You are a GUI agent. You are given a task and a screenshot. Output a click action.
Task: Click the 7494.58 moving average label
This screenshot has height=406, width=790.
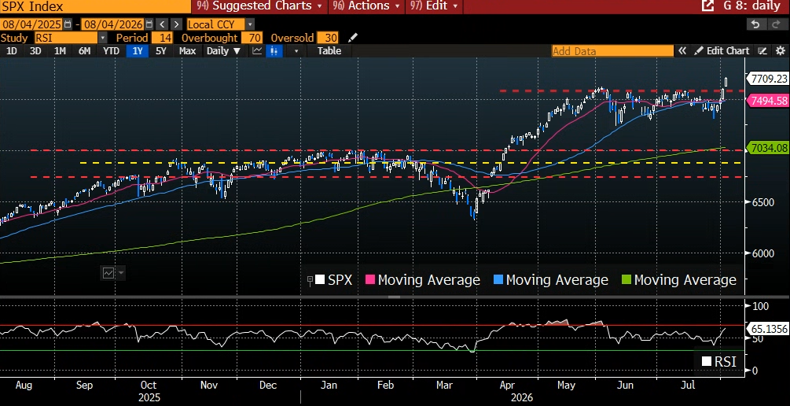point(768,101)
